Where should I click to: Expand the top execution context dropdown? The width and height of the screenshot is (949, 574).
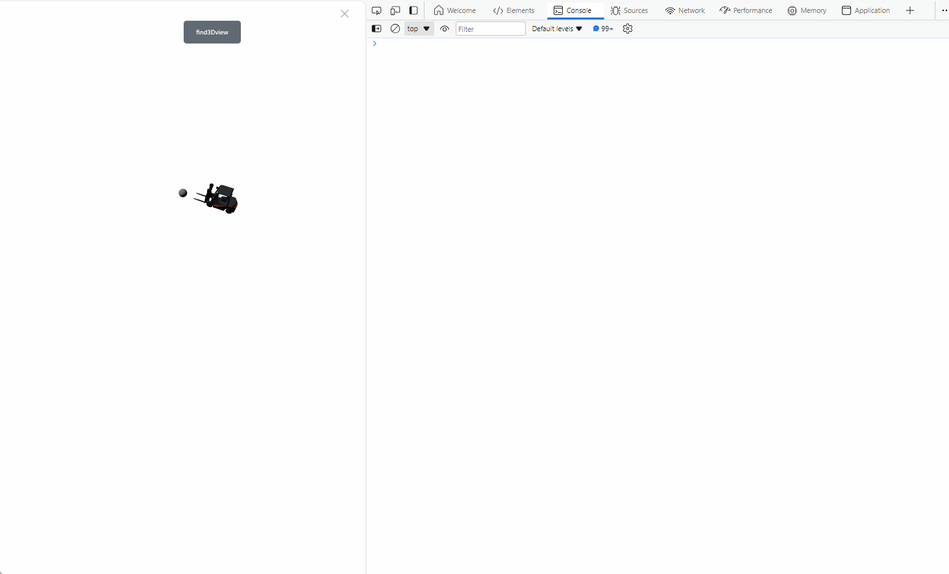pos(419,29)
